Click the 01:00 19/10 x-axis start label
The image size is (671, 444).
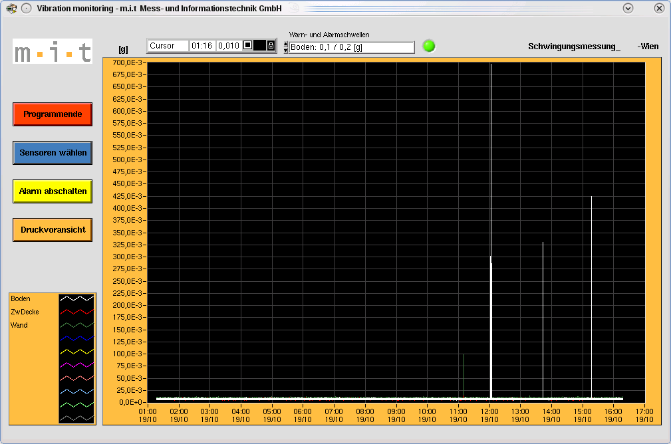pyautogui.click(x=148, y=415)
